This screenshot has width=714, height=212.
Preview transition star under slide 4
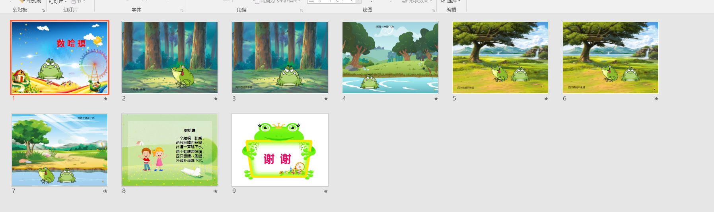[x=436, y=98]
